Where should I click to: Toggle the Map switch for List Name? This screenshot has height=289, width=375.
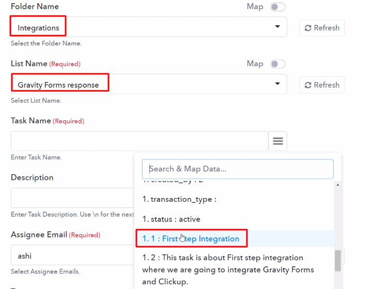tap(277, 64)
